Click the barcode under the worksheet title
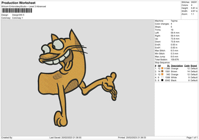This screenshot has height=140, width=199. [17, 11]
